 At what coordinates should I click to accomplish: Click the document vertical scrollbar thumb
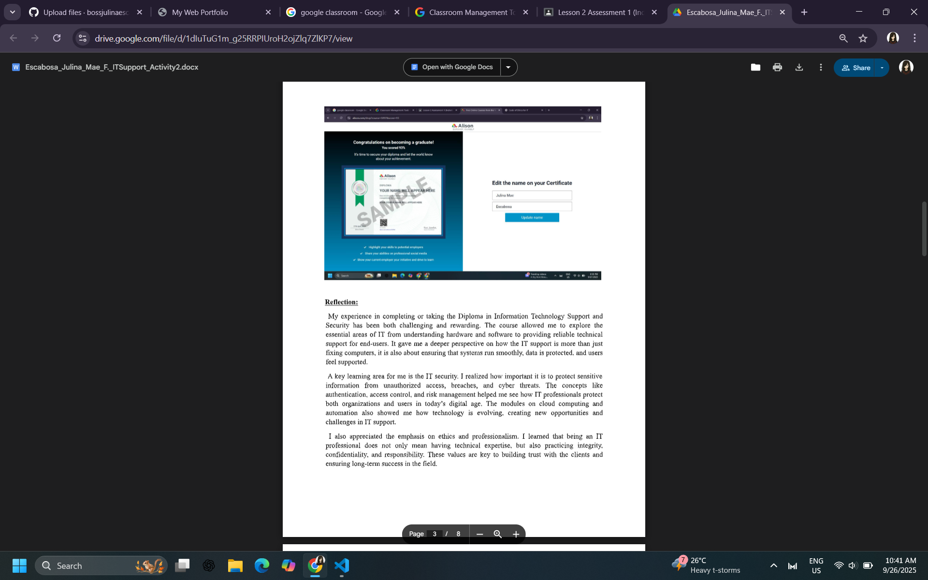pyautogui.click(x=924, y=229)
